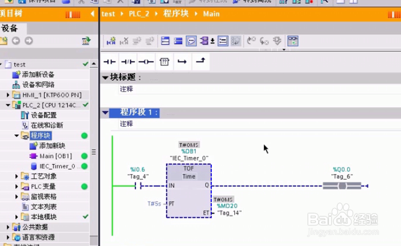Expand the 工艺对象 folder

pos(17,176)
